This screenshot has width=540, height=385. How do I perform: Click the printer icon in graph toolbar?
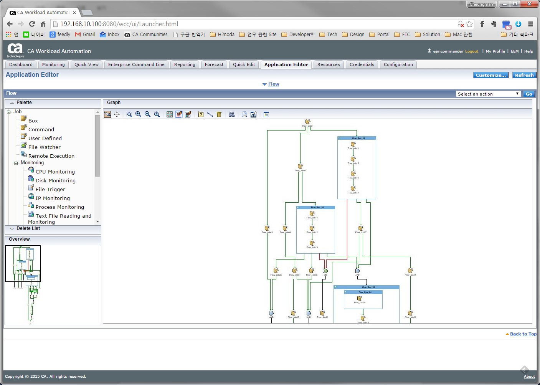[x=244, y=114]
